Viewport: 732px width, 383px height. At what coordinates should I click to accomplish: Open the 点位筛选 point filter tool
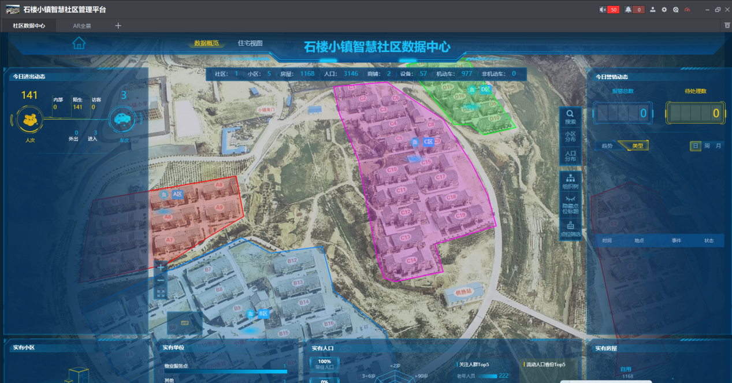tap(571, 229)
